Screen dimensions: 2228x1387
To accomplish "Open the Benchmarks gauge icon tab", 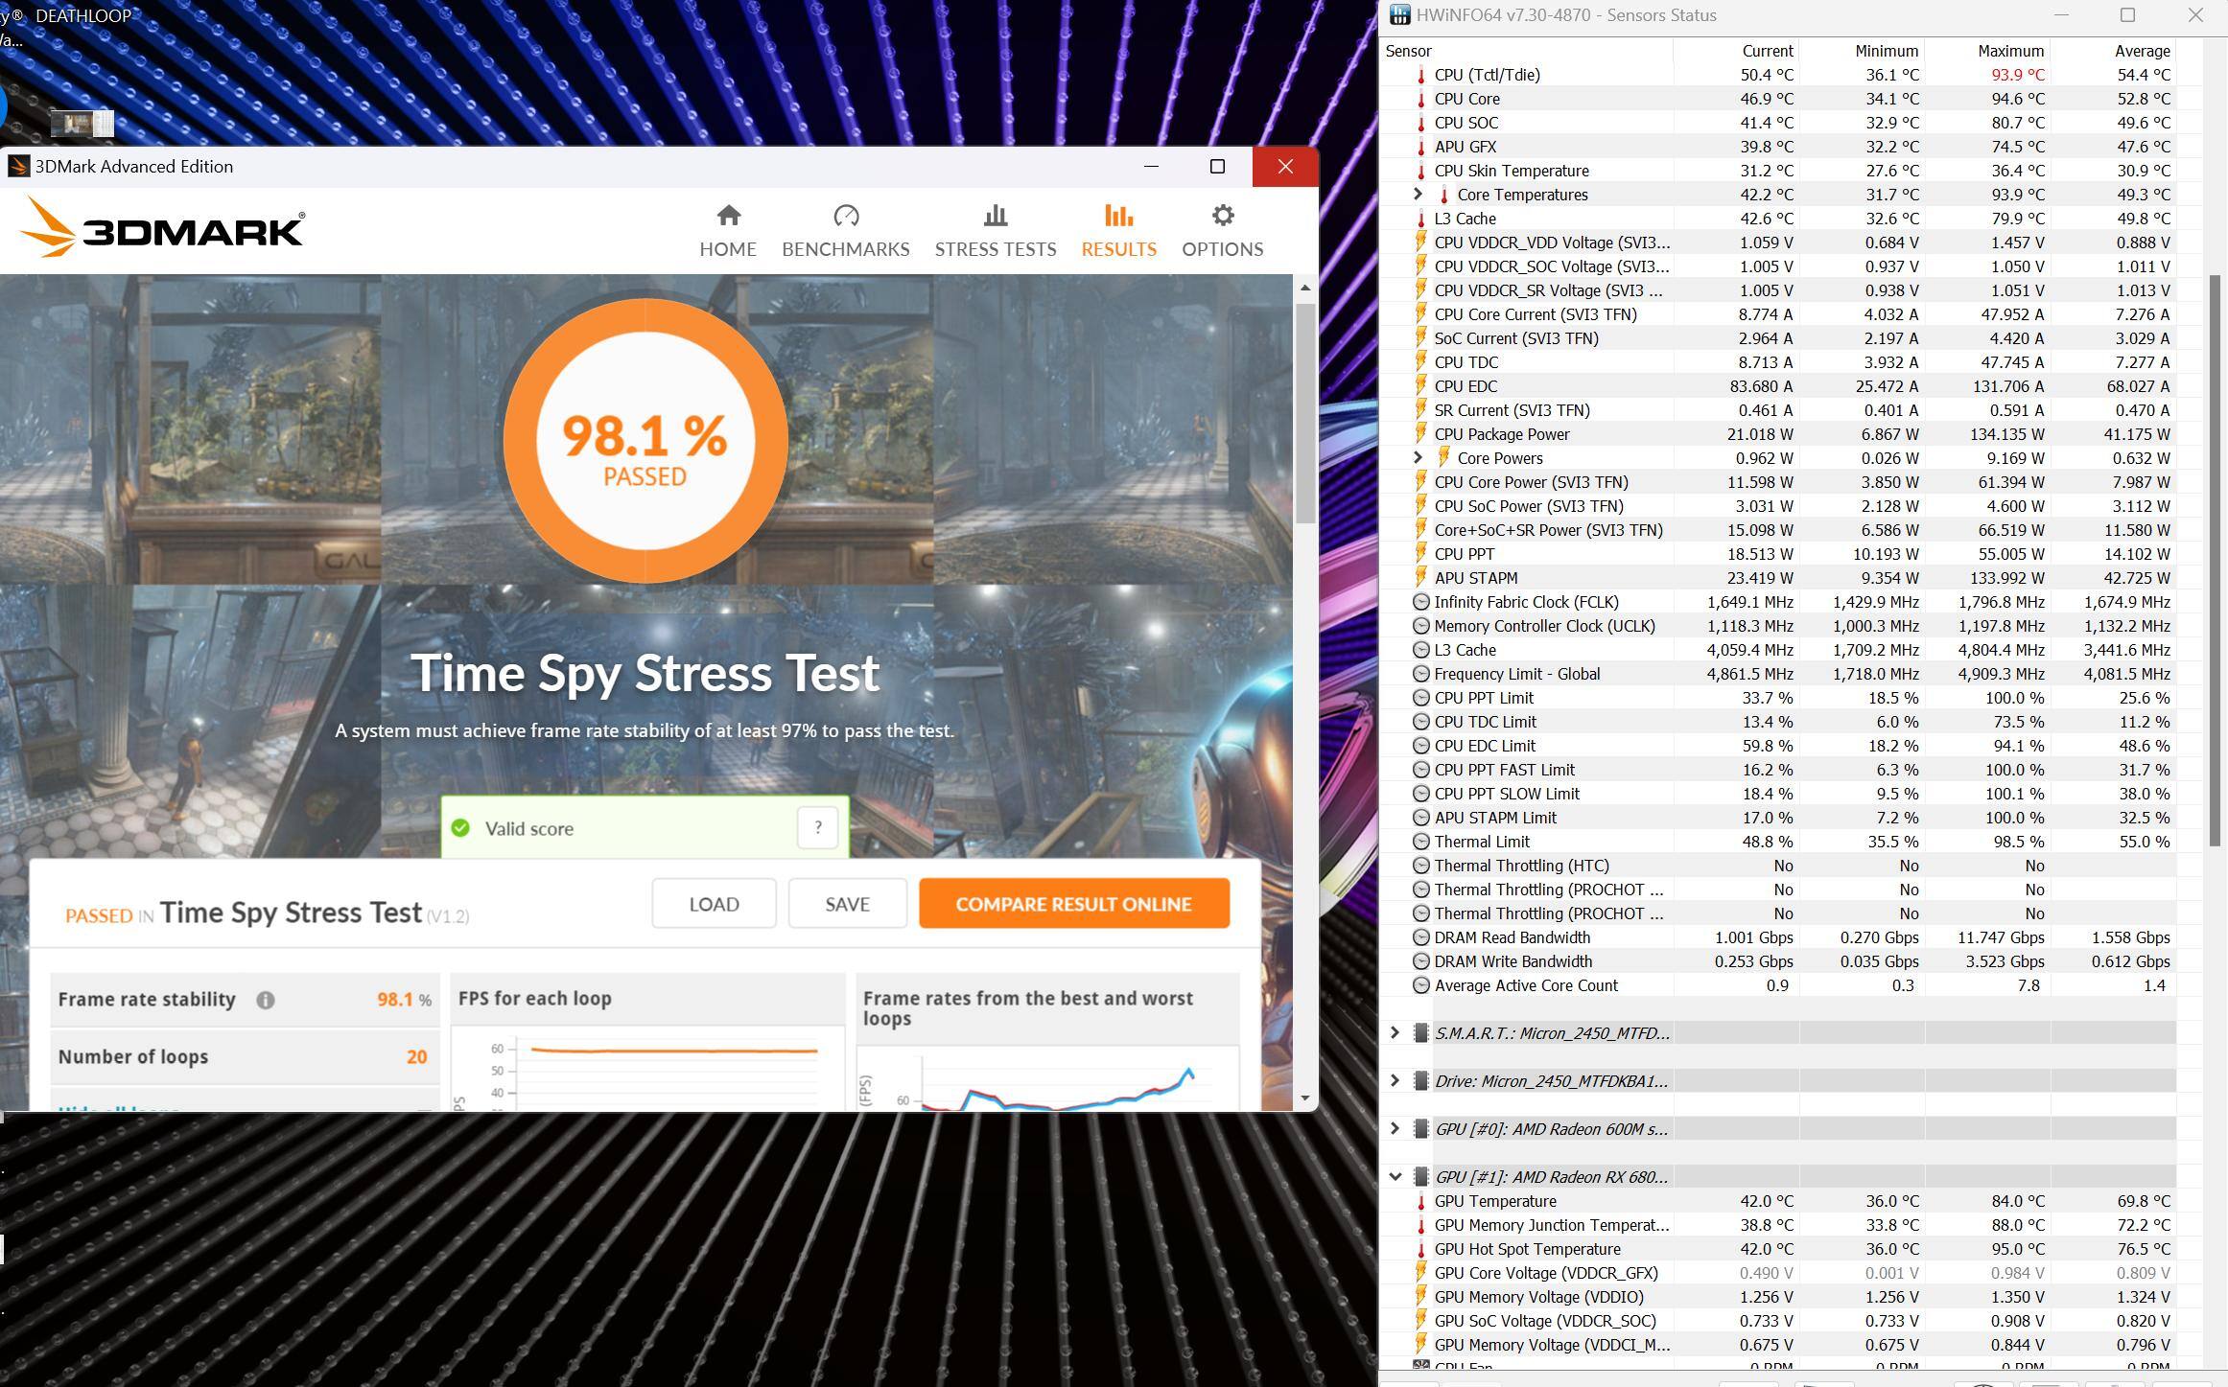I will [845, 231].
